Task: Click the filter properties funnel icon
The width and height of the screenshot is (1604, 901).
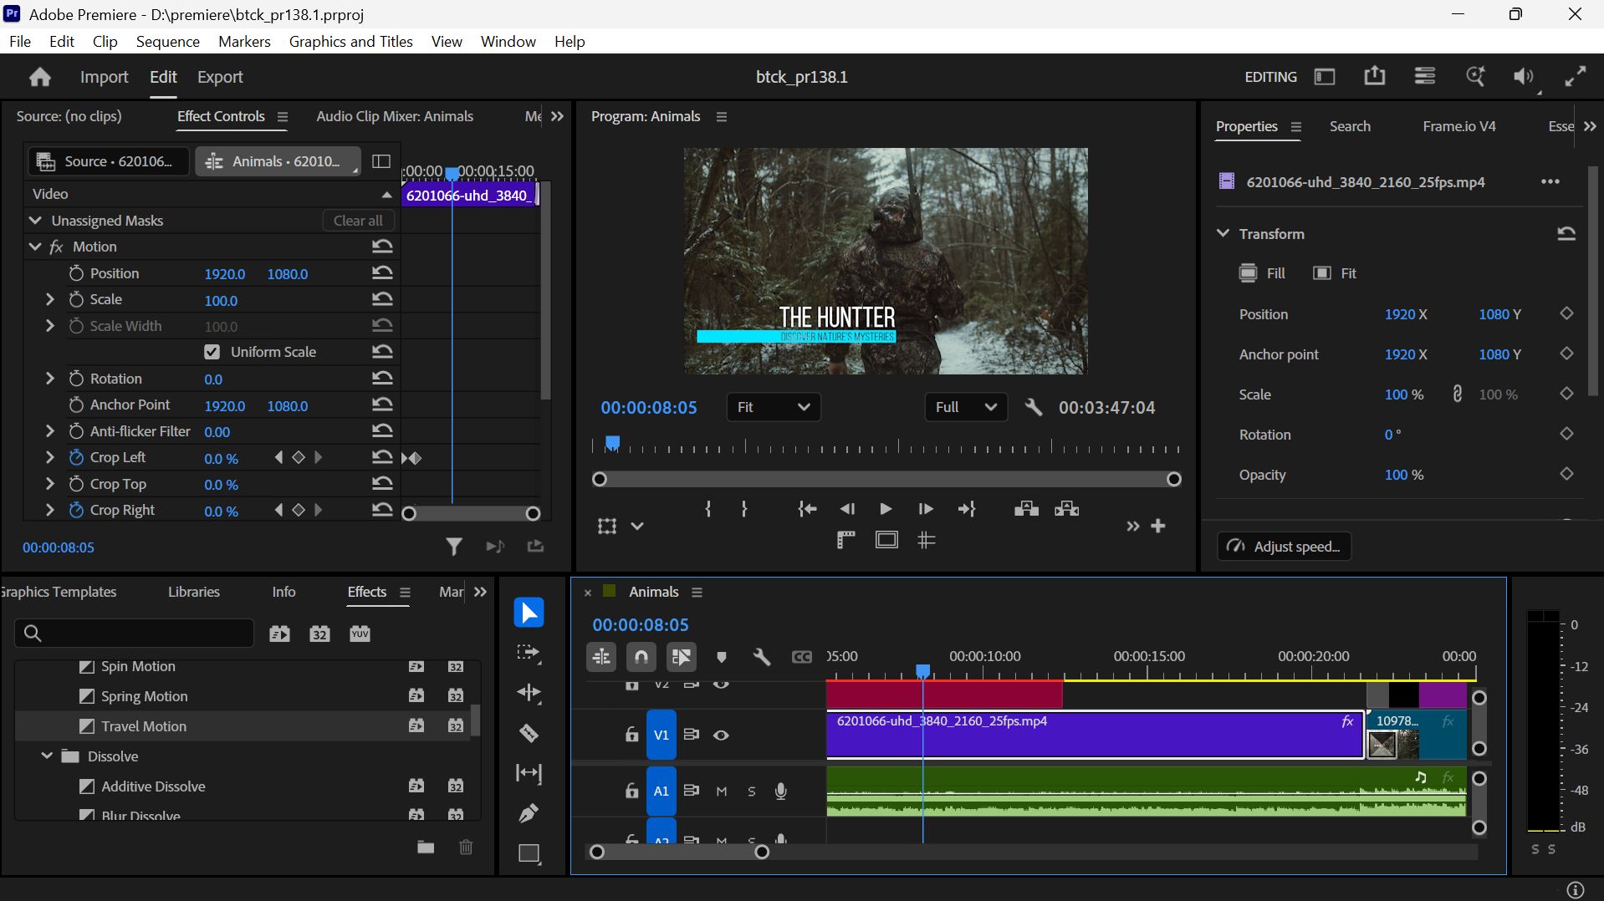Action: [x=453, y=547]
